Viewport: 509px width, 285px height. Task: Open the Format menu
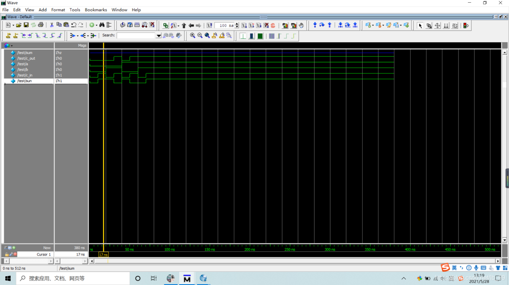(58, 10)
